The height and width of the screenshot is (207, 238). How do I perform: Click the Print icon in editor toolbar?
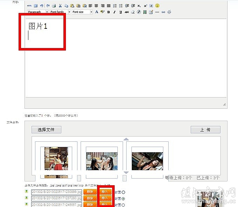point(54,6)
